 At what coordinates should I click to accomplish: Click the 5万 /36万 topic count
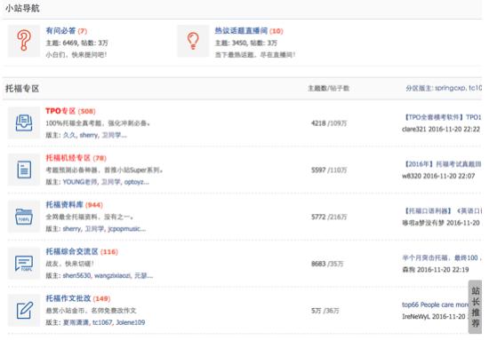pyautogui.click(x=325, y=311)
